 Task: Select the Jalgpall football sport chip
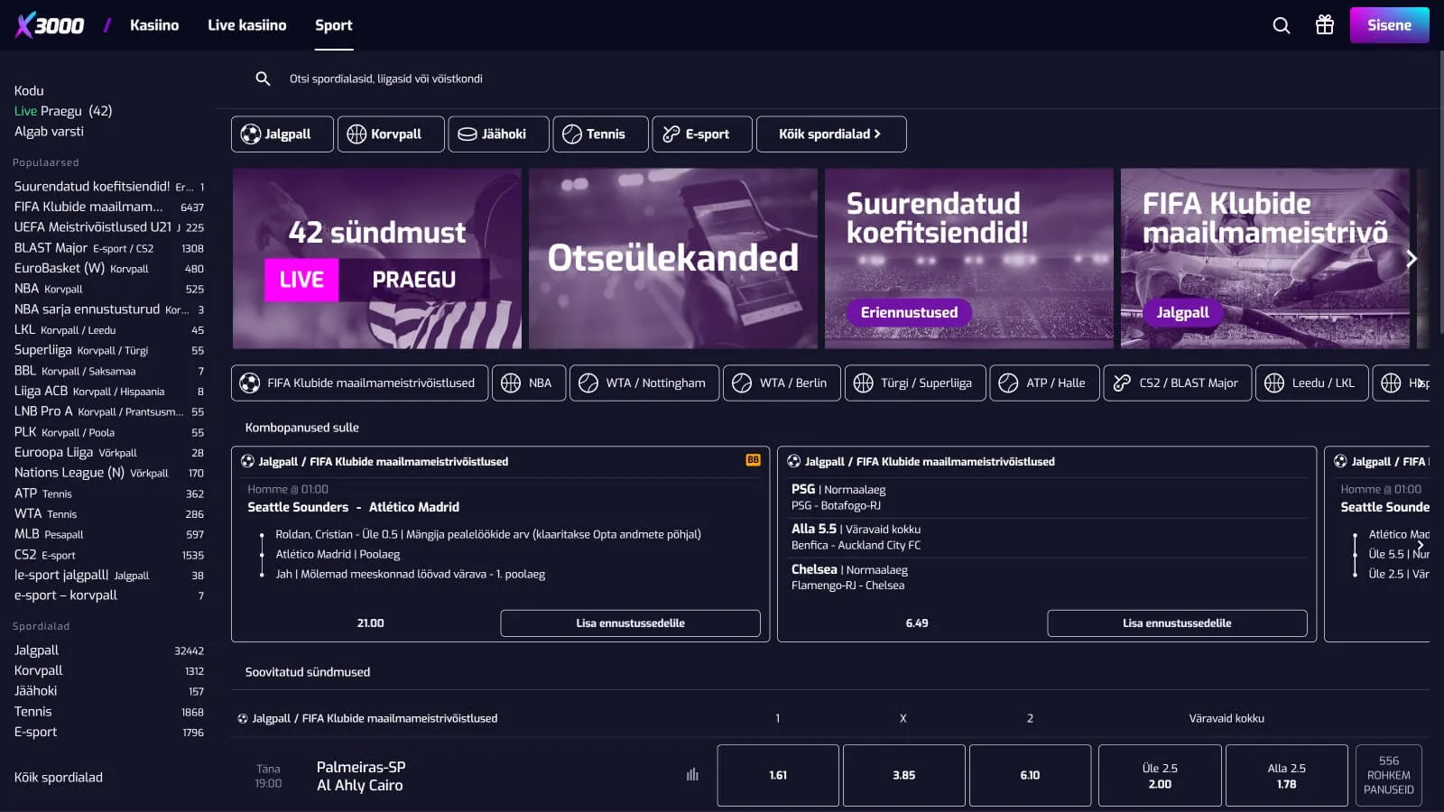(x=282, y=134)
